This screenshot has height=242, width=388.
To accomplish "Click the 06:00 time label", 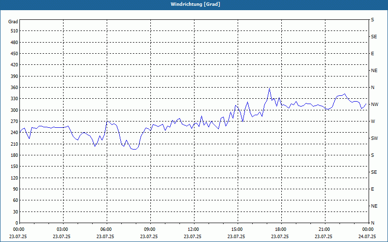I will tap(105, 229).
